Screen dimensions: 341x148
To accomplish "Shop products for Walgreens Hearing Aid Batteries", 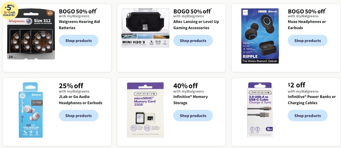I will (x=79, y=40).
